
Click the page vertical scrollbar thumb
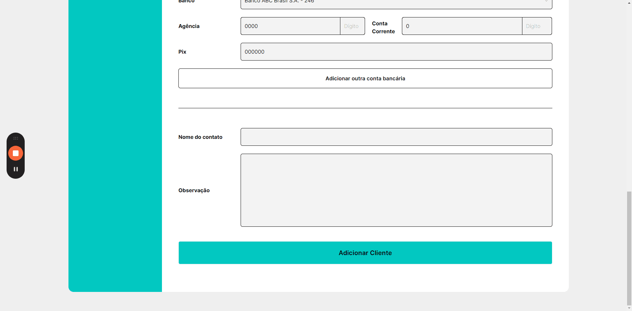click(629, 248)
